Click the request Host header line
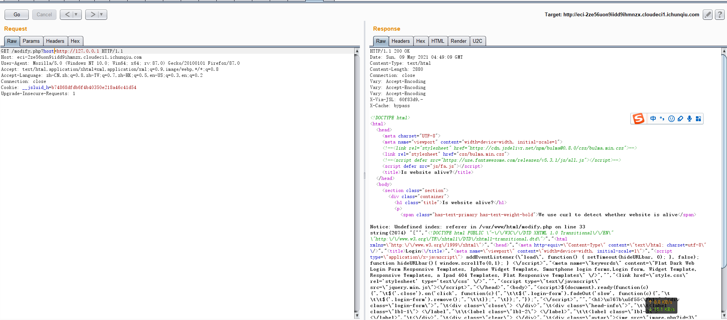727x320 pixels. pos(71,57)
